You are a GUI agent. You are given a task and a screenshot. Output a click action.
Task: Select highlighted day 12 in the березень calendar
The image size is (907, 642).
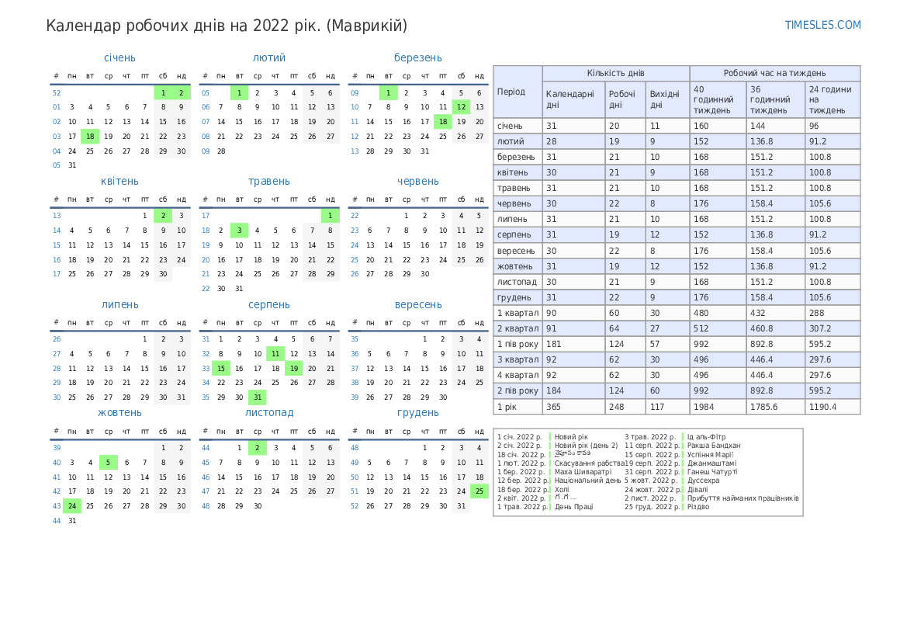[461, 107]
